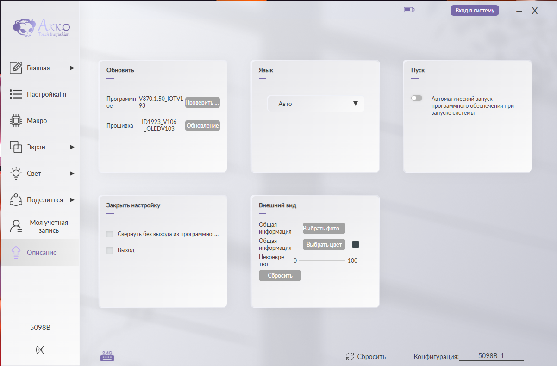Expand the Свет submenu arrow
557x366 pixels.
click(x=72, y=174)
